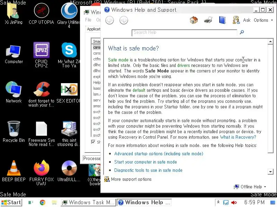Image resolution: width=277 pixels, height=207 pixels.
Task: Open Start your computer in safe mode link
Action: (x=145, y=162)
